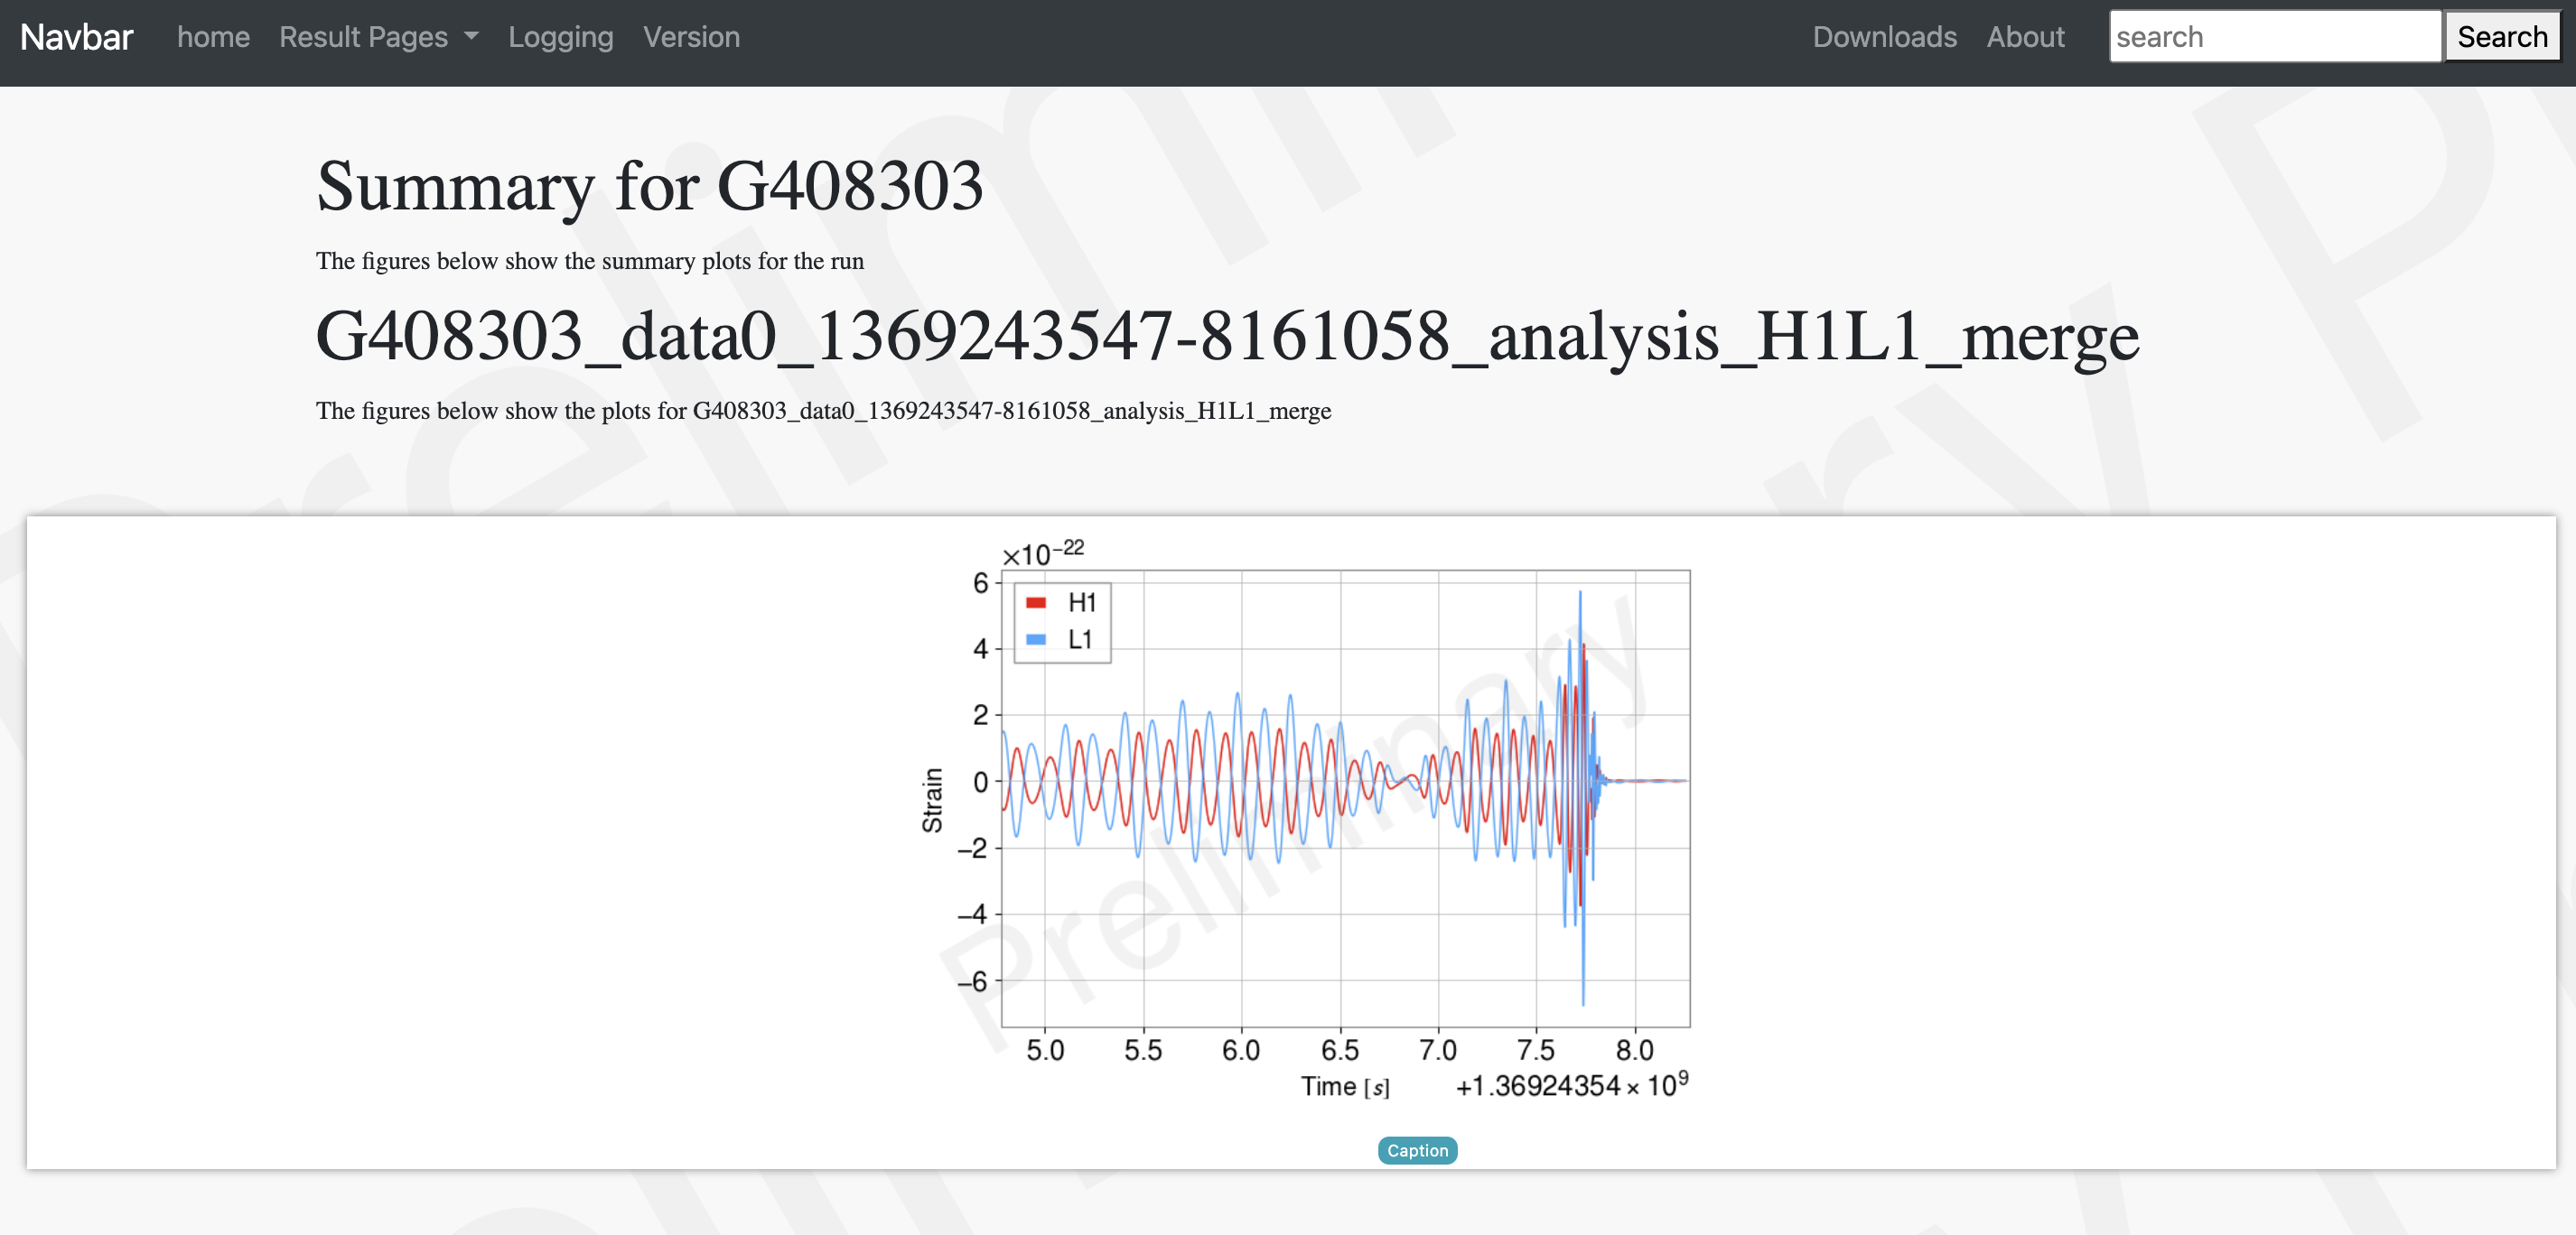Click the 'Strain' y-axis label

pos(932,801)
